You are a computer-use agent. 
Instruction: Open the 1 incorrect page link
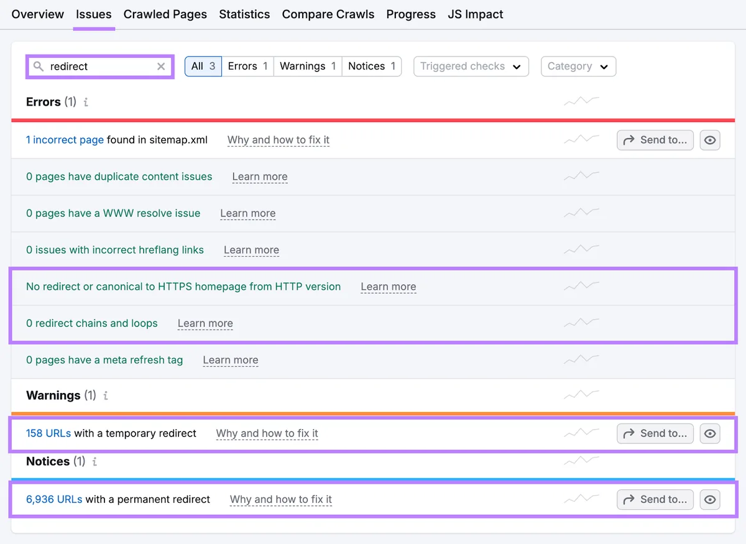[x=65, y=140]
